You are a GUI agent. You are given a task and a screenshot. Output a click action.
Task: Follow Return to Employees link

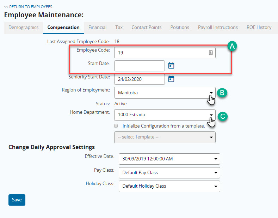[28, 7]
